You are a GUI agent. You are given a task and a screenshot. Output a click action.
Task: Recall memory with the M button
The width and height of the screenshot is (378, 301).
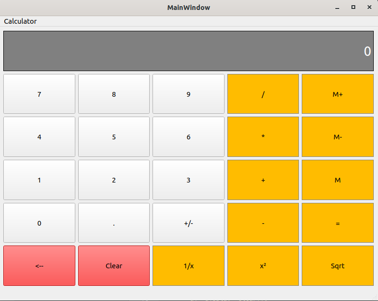tap(338, 180)
